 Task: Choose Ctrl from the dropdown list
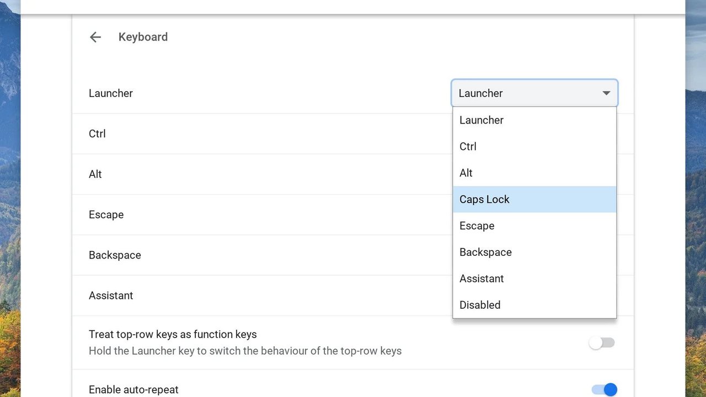click(534, 147)
